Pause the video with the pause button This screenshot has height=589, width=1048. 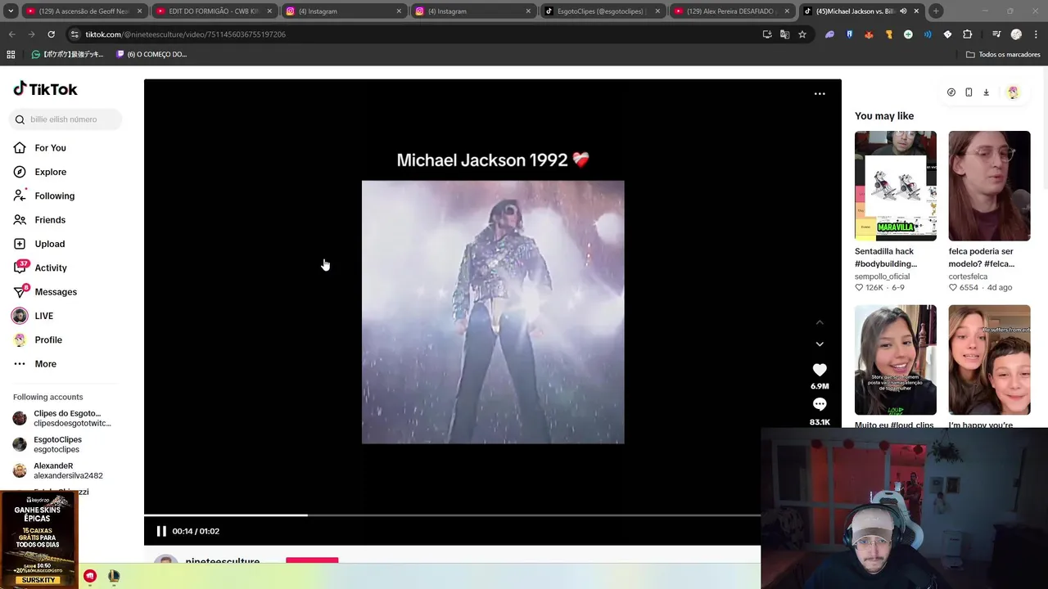pos(161,531)
